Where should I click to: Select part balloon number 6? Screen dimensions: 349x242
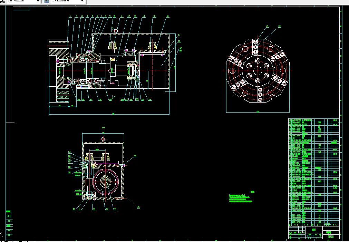(97, 16)
